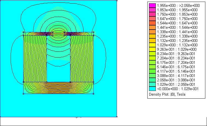
Task: Click the cyan swatch for <0.000e+000 : 1.029e-001
Action: click(152, 89)
